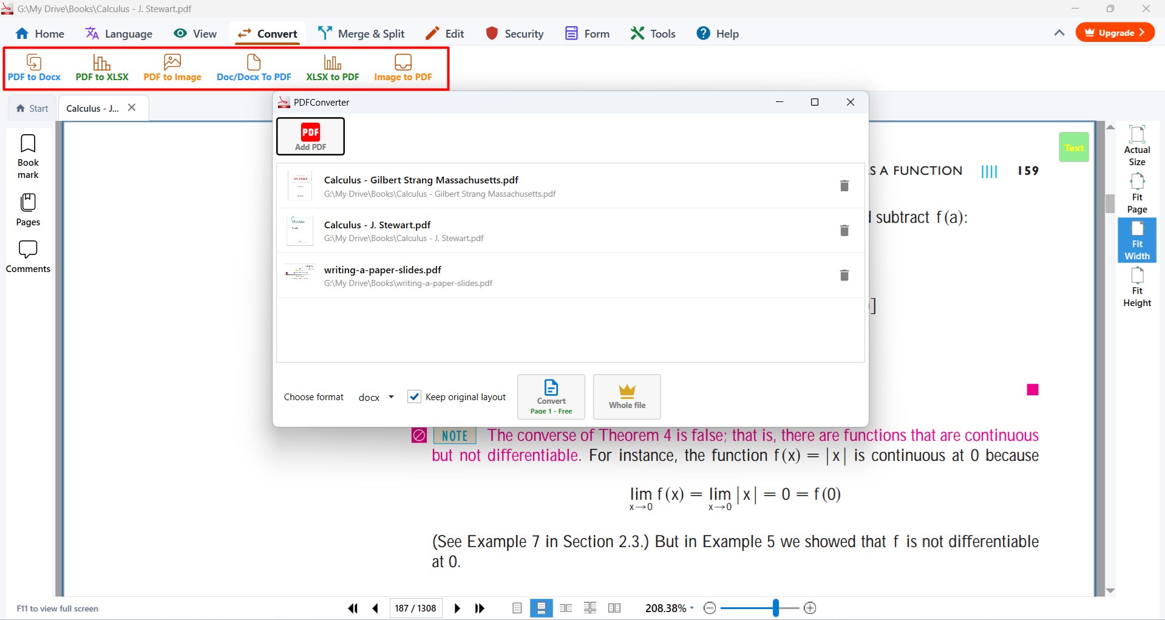Open the Comments panel

pos(28,256)
